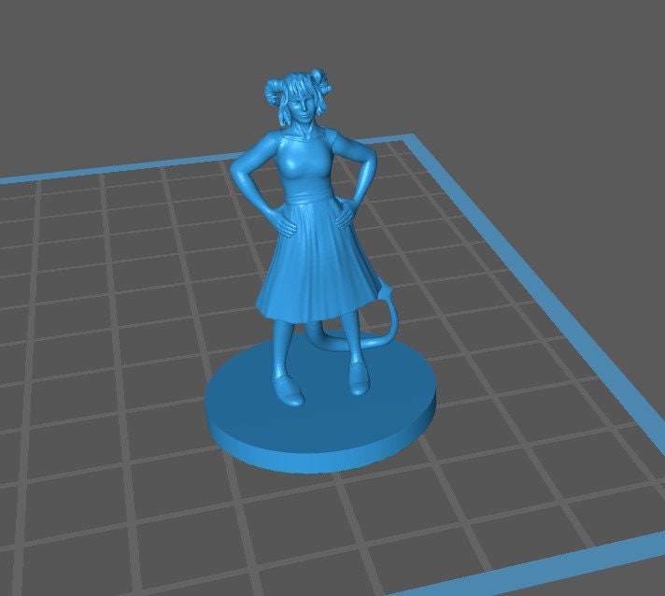Click the curled horn on the viewer's left
Viewport: 665px width, 596px height.
pos(272,92)
